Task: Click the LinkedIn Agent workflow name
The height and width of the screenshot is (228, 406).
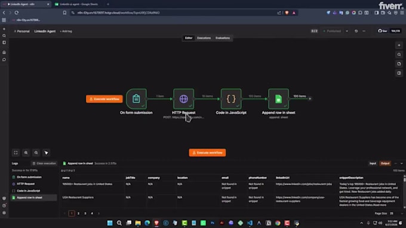Action: click(x=45, y=31)
